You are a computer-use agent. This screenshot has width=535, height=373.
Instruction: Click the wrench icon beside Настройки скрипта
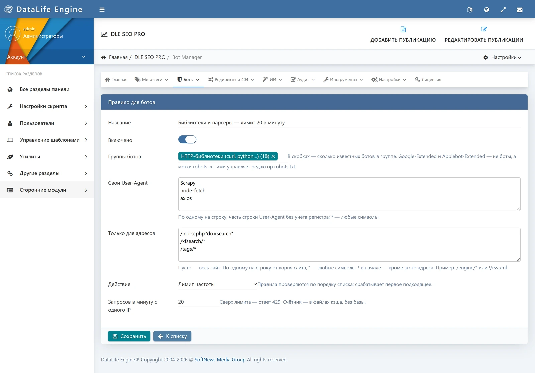pos(10,106)
